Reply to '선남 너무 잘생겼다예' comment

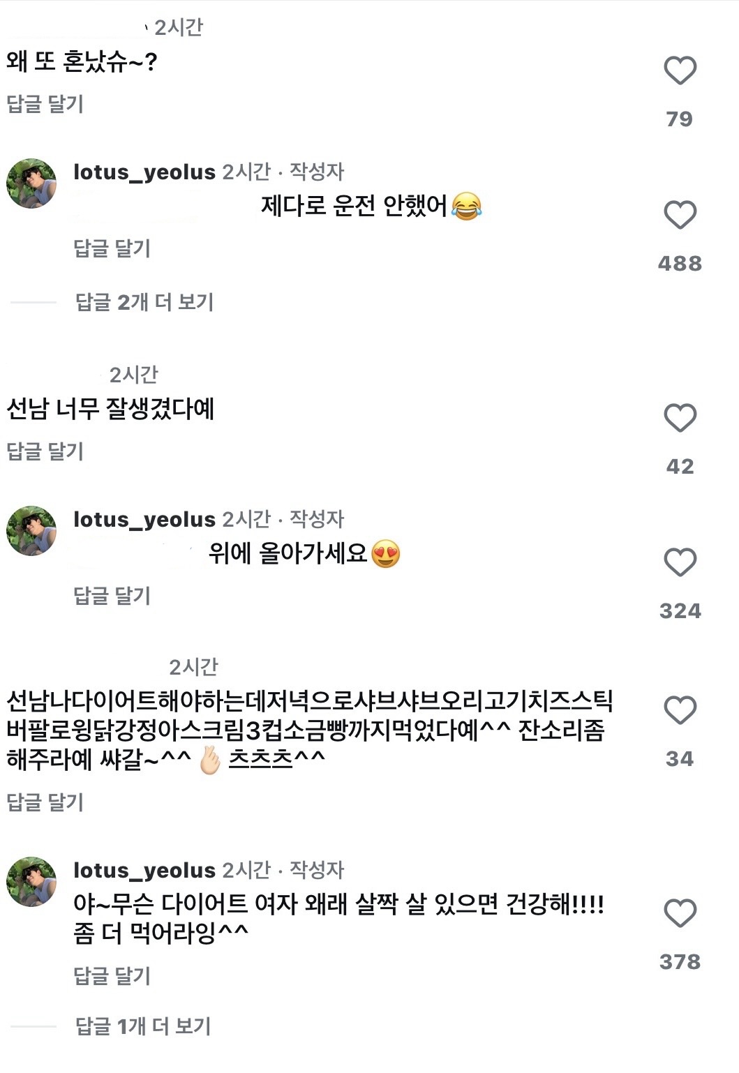tap(45, 451)
